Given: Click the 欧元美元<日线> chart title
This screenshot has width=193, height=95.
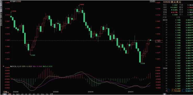Looking at the screenshot, I should (x=15, y=2).
